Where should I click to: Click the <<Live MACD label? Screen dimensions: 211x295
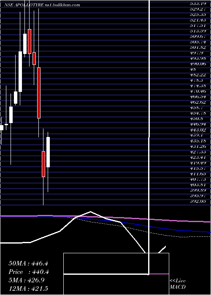[178, 284]
